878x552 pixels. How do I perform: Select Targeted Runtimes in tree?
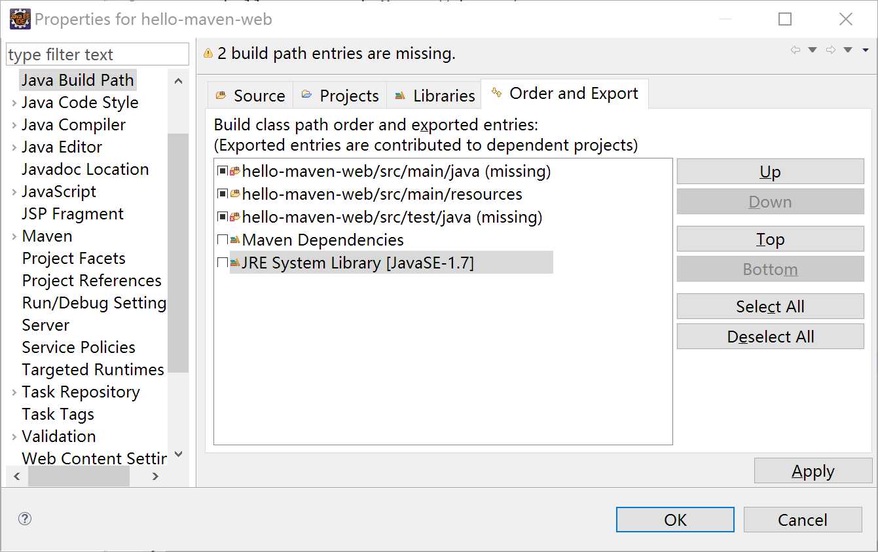(x=93, y=370)
